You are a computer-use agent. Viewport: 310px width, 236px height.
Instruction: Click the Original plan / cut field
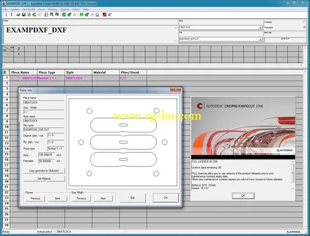coord(56,136)
